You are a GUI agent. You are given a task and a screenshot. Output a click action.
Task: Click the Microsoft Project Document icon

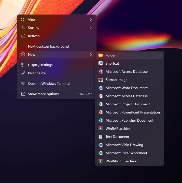click(101, 104)
